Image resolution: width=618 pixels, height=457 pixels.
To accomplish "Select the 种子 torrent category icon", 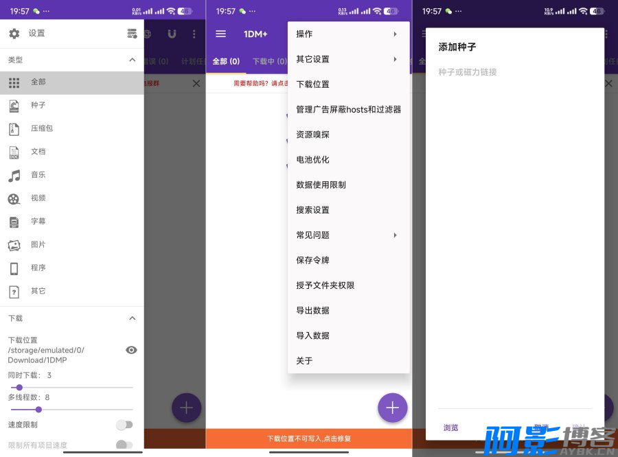I will [x=14, y=106].
